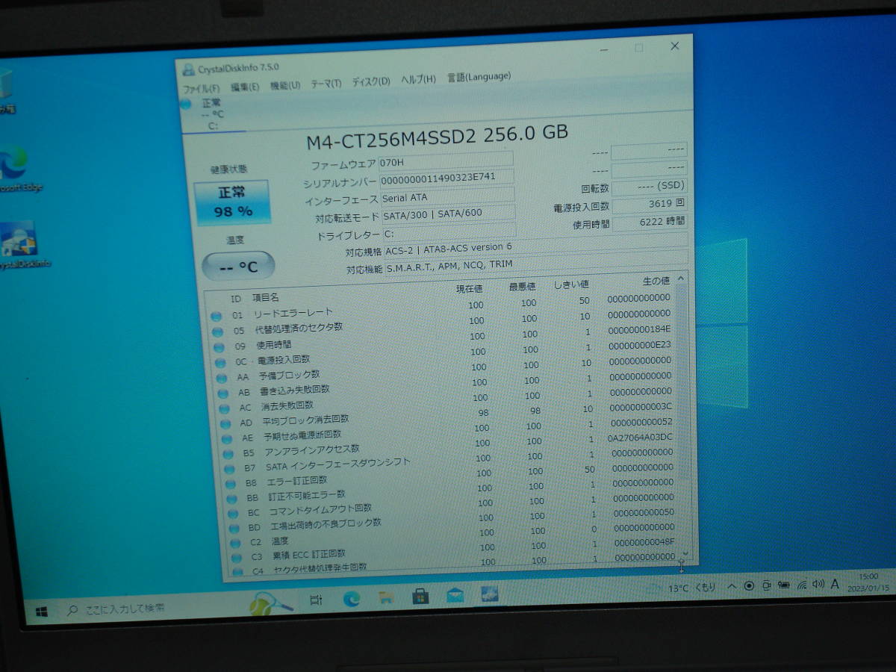Screen dimensions: 896x672
Task: Click the 生の値 column header
Action: pyautogui.click(x=656, y=281)
